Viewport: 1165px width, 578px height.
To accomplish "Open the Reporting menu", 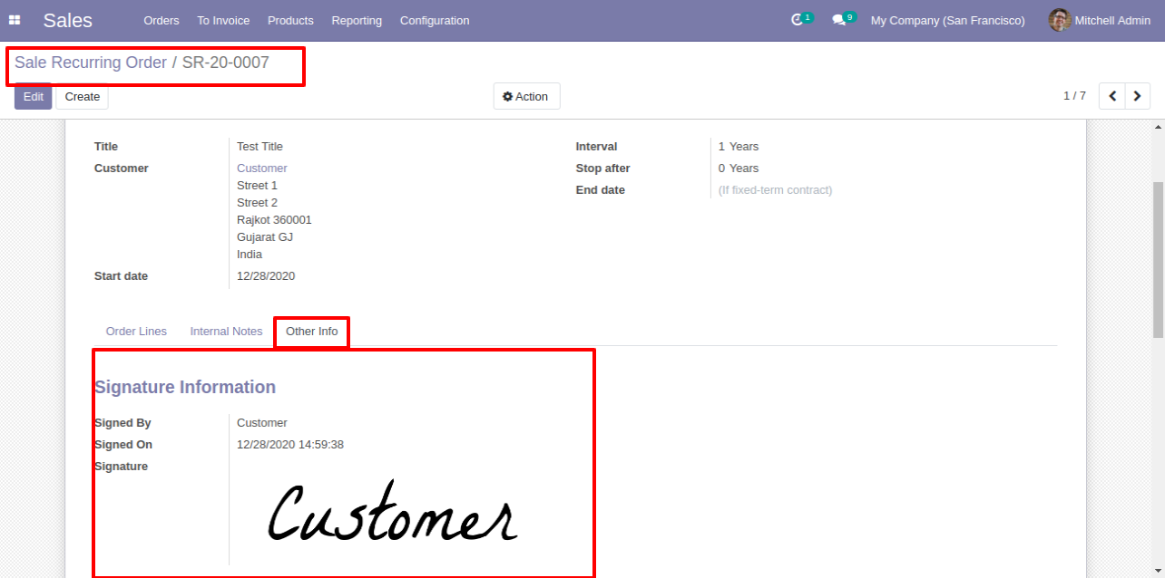I will (357, 20).
